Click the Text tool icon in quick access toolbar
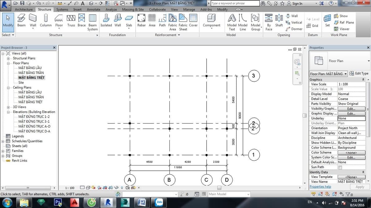Viewport: 371px width, 208px height. coord(83,3)
